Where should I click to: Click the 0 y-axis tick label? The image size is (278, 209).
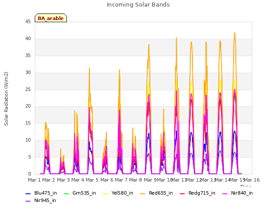pos(30,174)
